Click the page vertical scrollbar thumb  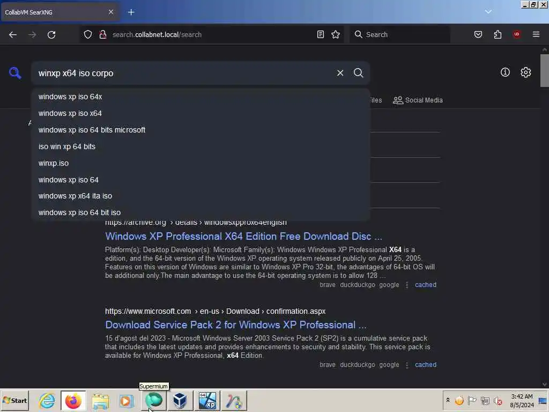coord(545,70)
